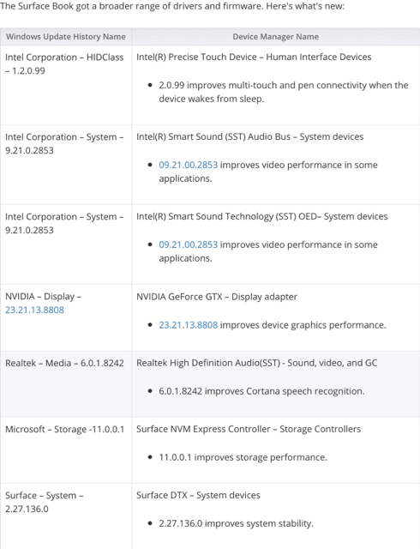The width and height of the screenshot is (420, 549).
Task: Open the 23.21.13.8808 link under NVIDIA – Display
Action: (x=34, y=310)
